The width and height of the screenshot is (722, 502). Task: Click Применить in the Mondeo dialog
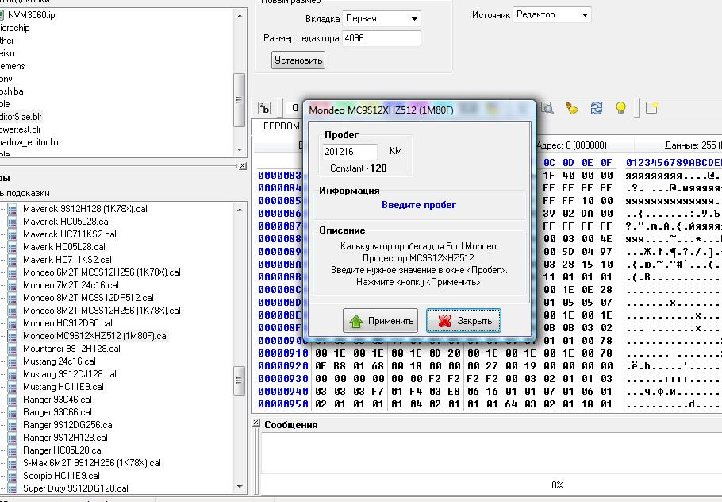coord(380,320)
